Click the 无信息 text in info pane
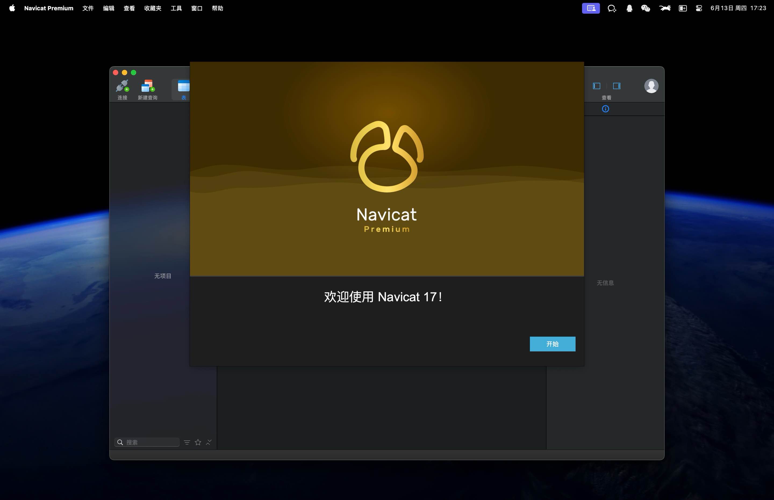 (605, 283)
